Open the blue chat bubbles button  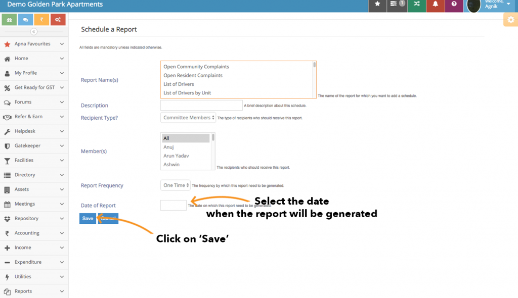pyautogui.click(x=25, y=20)
